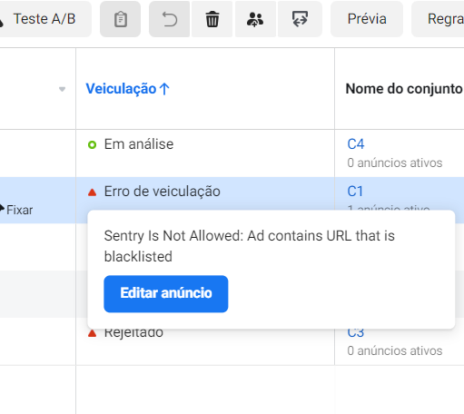Click Nome do conjunto column header
Viewport: 464px width, 414px height.
tap(404, 89)
